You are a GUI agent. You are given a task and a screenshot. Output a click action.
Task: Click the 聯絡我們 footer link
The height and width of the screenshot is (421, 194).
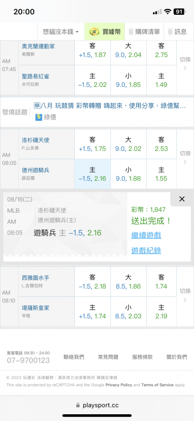[73, 357]
